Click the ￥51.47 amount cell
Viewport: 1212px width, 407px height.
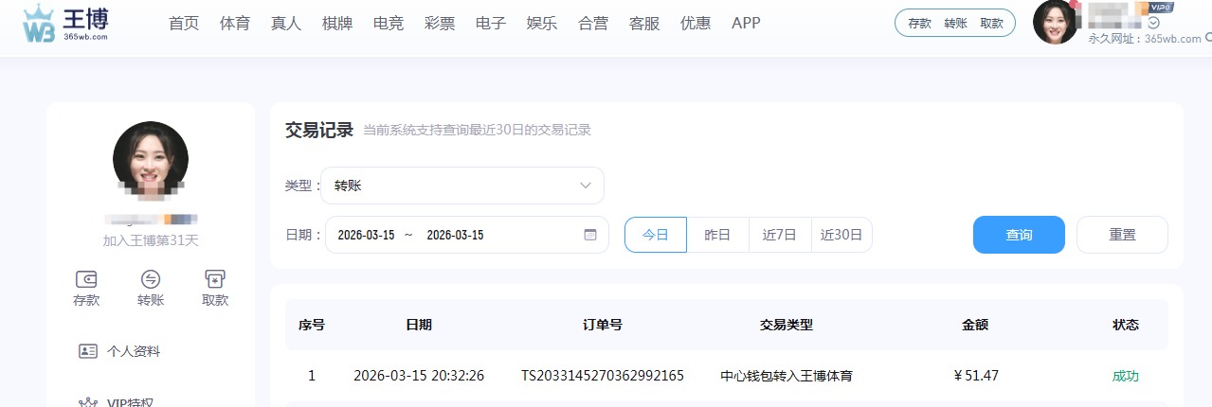(976, 376)
